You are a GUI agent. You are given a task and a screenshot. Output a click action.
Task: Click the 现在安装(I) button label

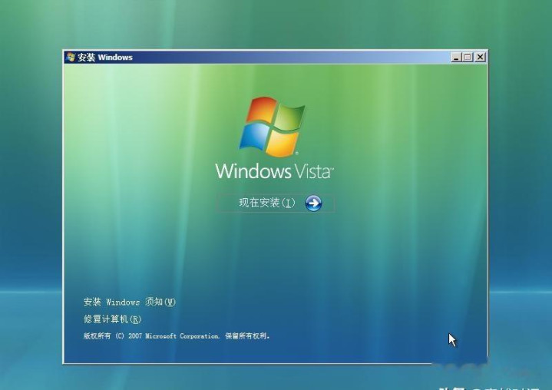[x=267, y=203]
